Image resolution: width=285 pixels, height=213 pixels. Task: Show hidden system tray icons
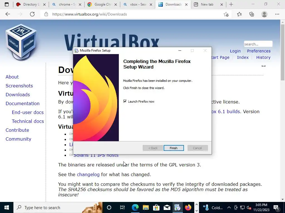pos(229,207)
